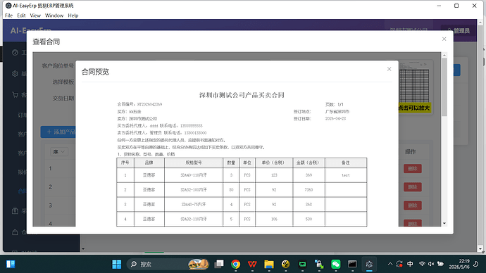Click the 买方: xx五金 line
This screenshot has height=273, width=486.
coord(129,111)
